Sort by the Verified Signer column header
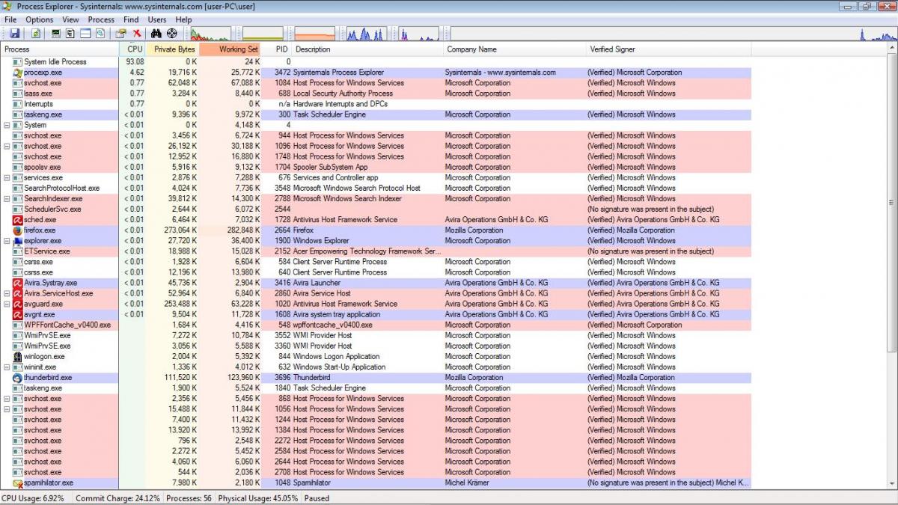 [x=668, y=49]
